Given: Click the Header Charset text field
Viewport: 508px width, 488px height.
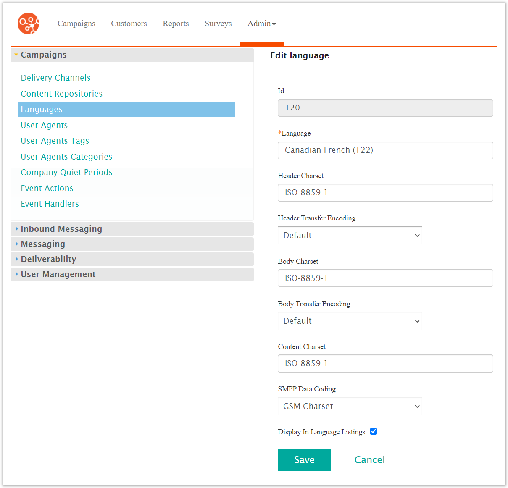Looking at the screenshot, I should pyautogui.click(x=385, y=193).
